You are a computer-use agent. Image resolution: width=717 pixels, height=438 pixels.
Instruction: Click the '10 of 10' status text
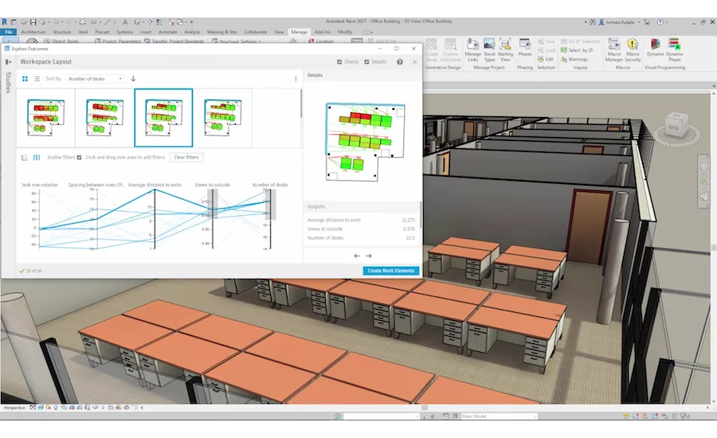tap(33, 271)
